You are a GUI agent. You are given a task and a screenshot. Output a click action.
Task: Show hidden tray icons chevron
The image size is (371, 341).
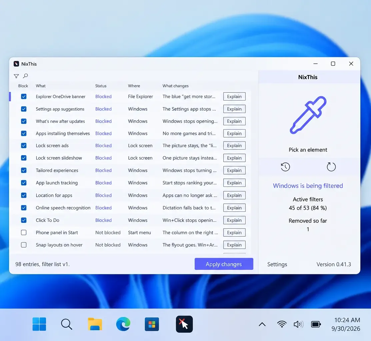[x=262, y=324]
